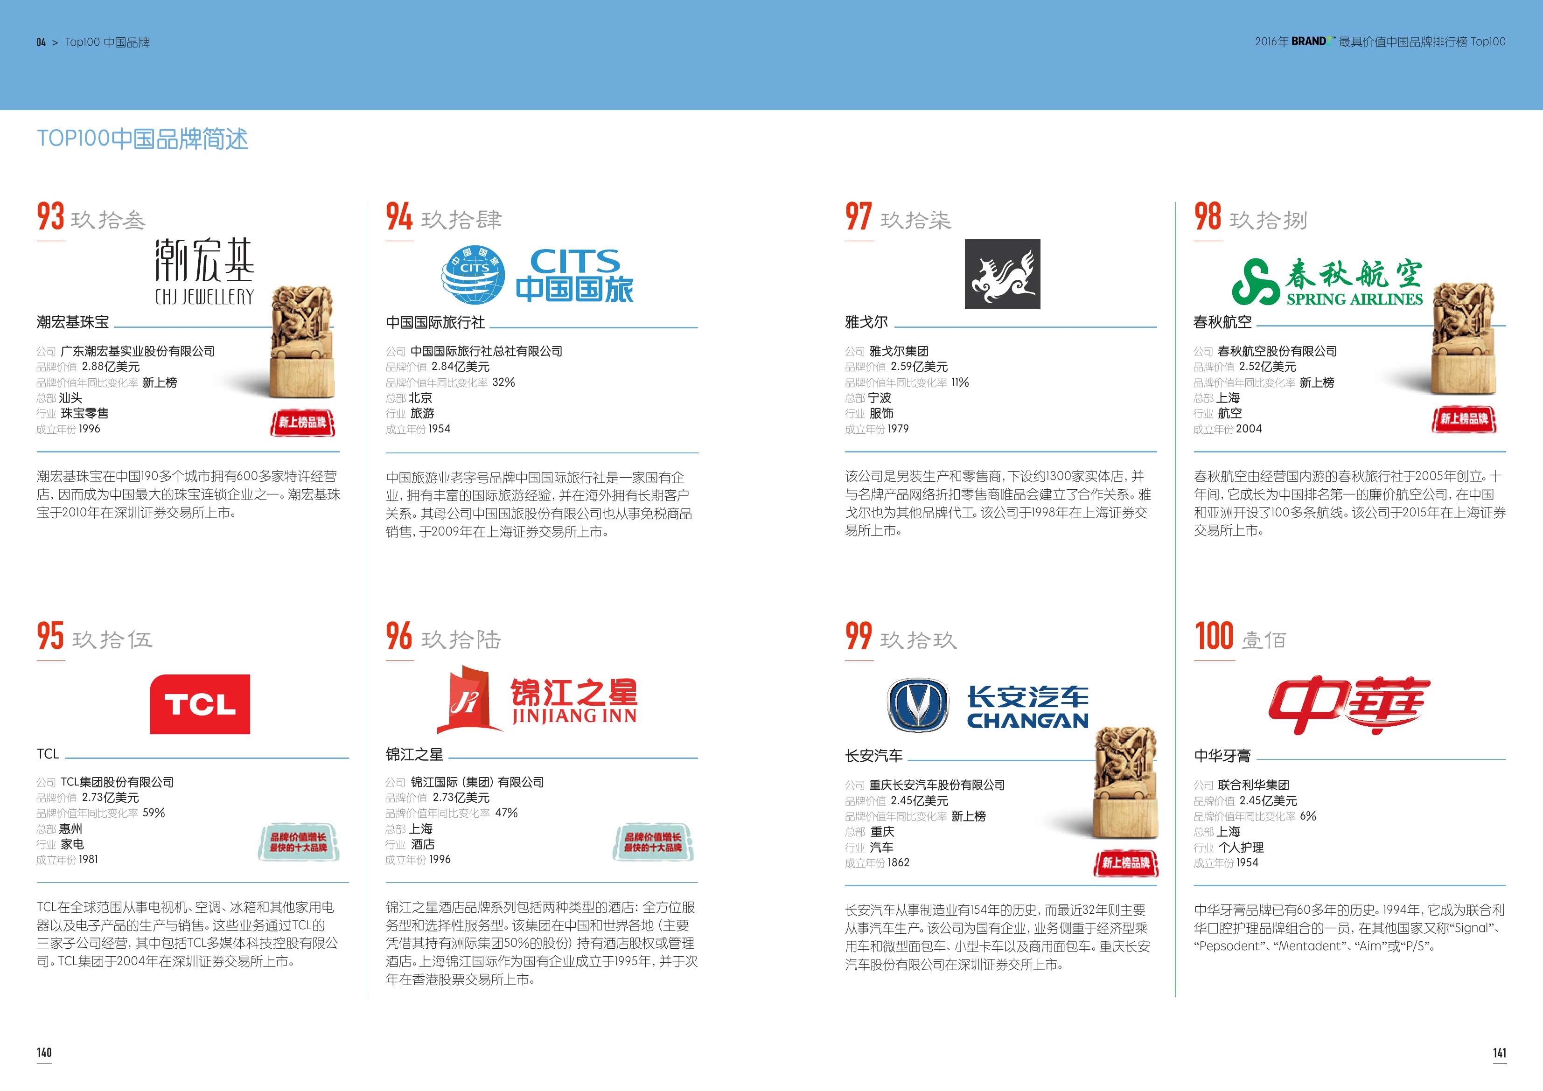This screenshot has width=1543, height=1091.
Task: Click founding year 1862 of 长安汽车
Action: coord(898,862)
